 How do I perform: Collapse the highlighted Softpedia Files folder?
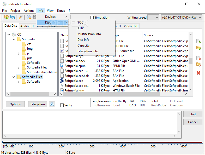[14, 77]
